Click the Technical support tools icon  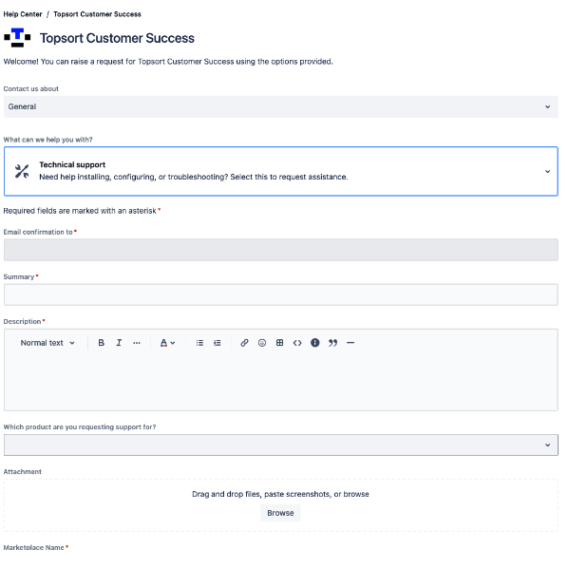point(22,171)
